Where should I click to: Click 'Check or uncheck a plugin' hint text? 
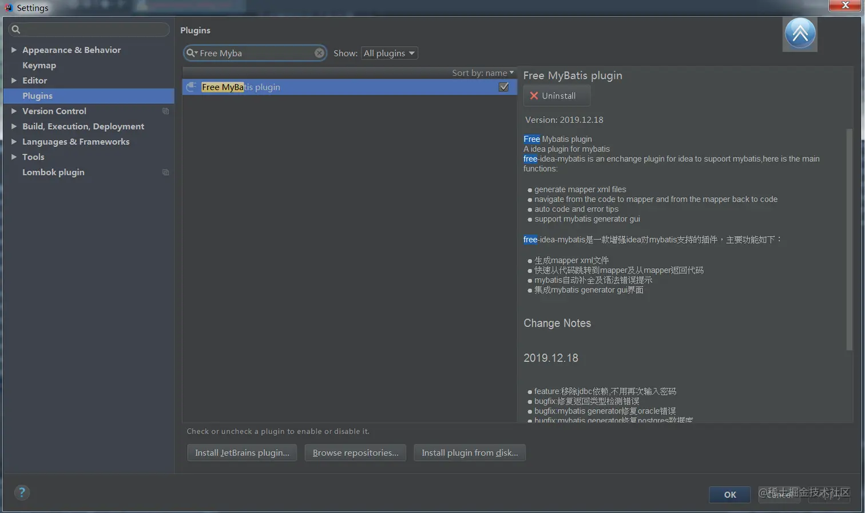click(278, 431)
